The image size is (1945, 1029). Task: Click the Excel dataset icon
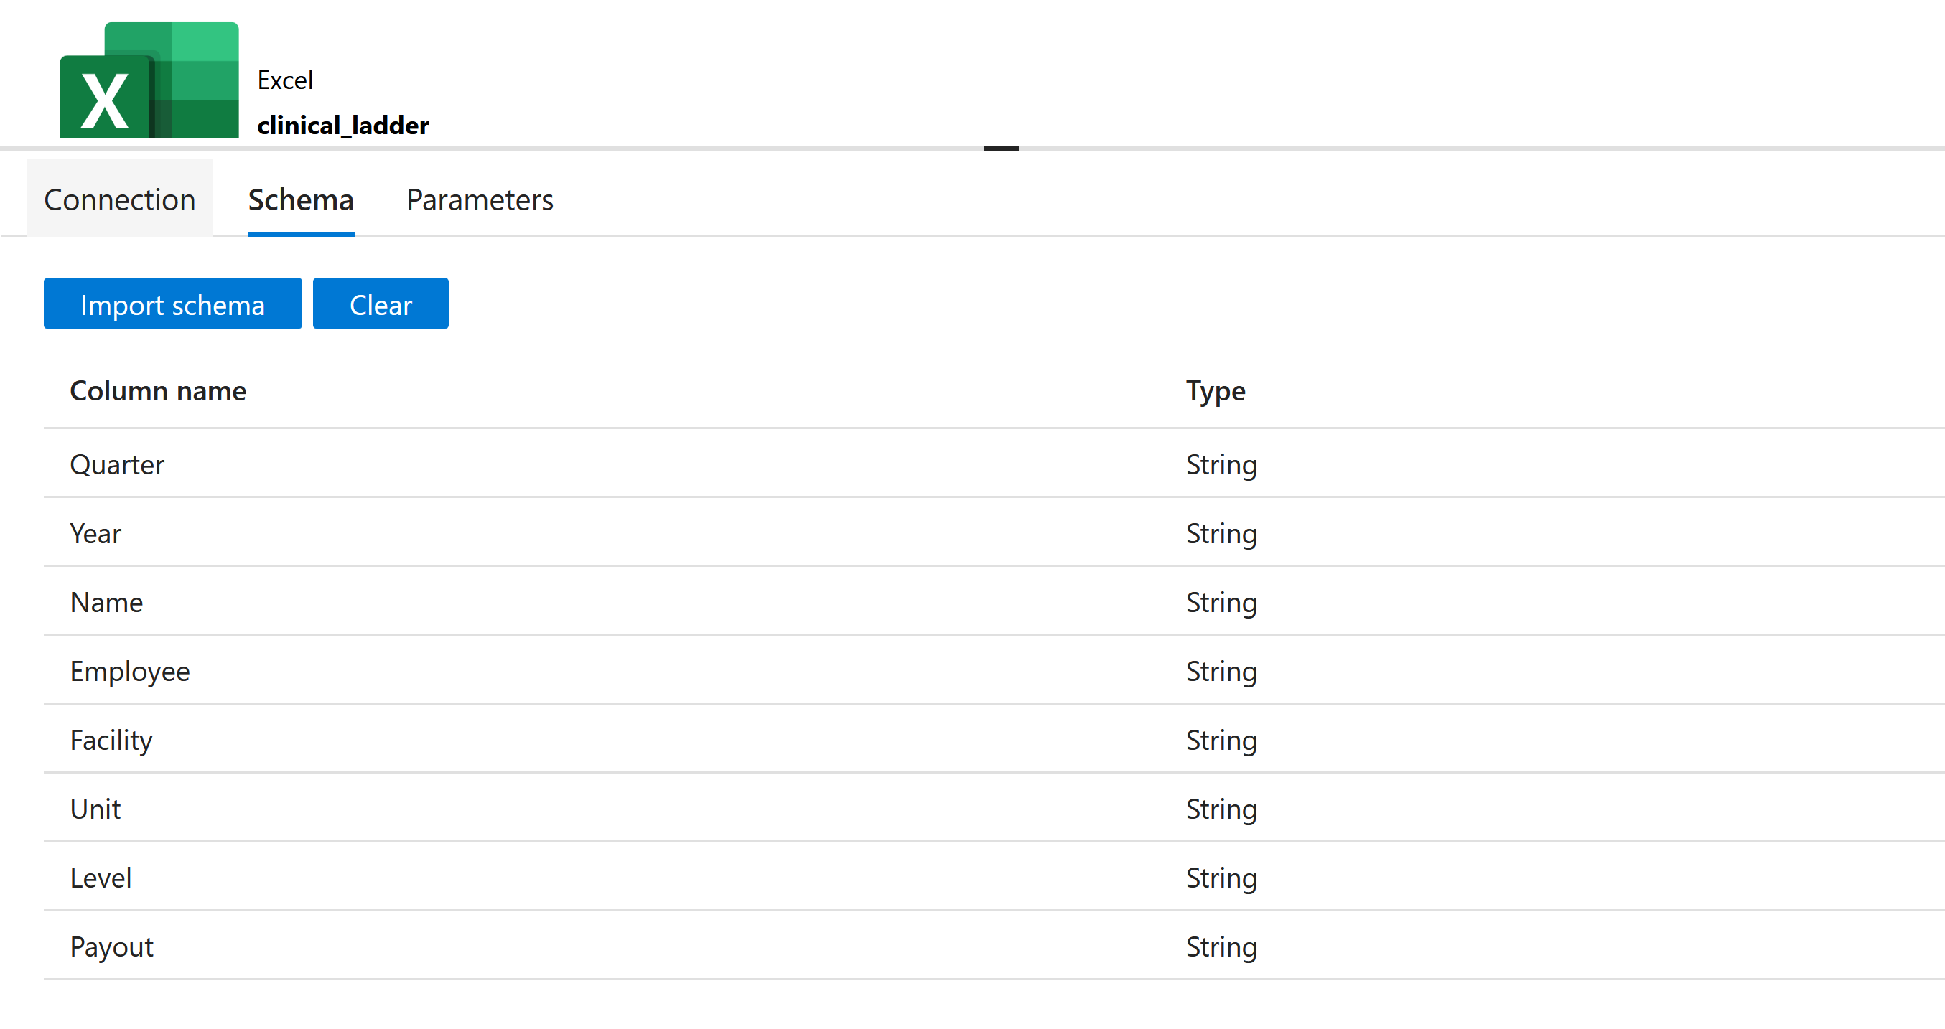coord(149,79)
